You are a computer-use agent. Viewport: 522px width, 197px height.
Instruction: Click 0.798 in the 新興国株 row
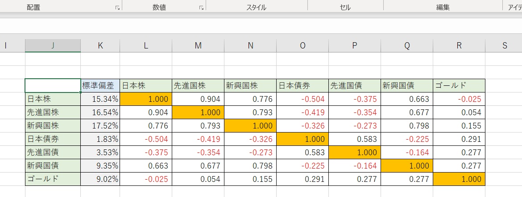click(407, 126)
